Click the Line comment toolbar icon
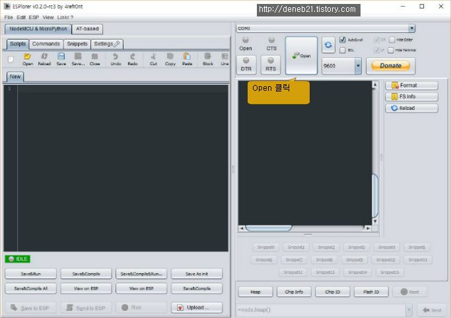451x318 pixels. click(x=225, y=59)
